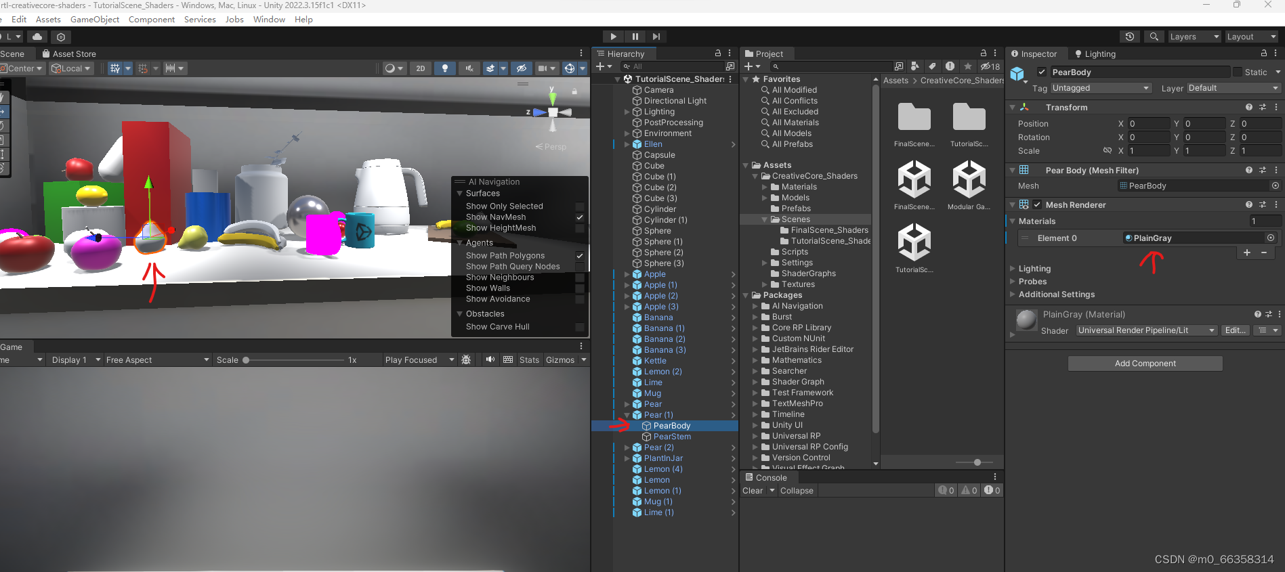Open the Center pivot dropdown

point(22,68)
